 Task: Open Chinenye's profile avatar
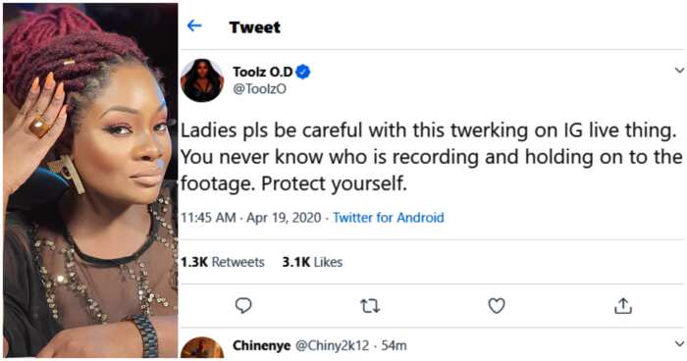pyautogui.click(x=202, y=348)
